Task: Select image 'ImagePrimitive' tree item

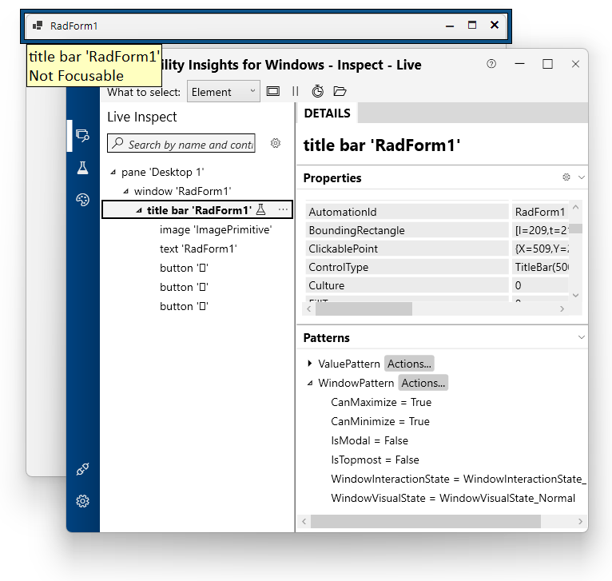Action: 216,229
